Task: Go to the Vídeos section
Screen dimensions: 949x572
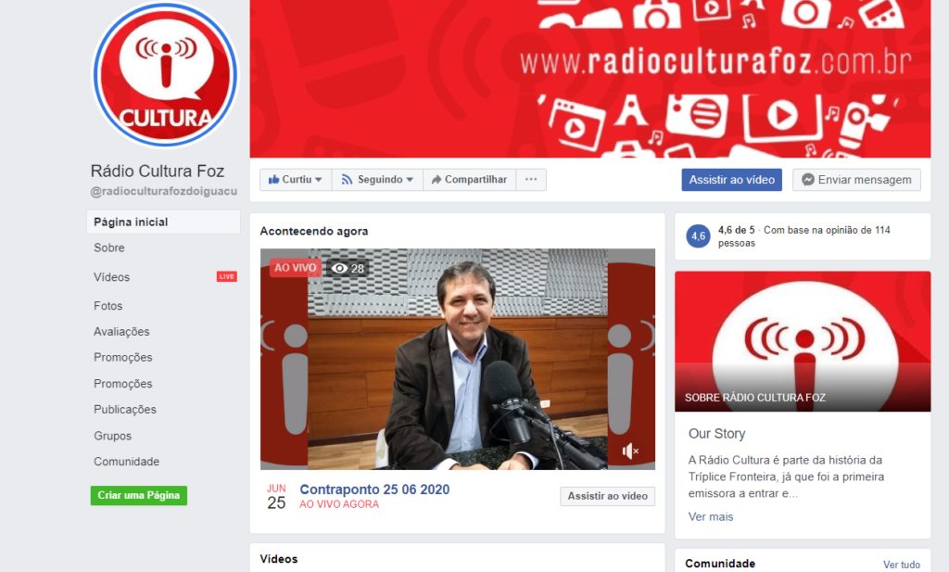Action: [111, 277]
